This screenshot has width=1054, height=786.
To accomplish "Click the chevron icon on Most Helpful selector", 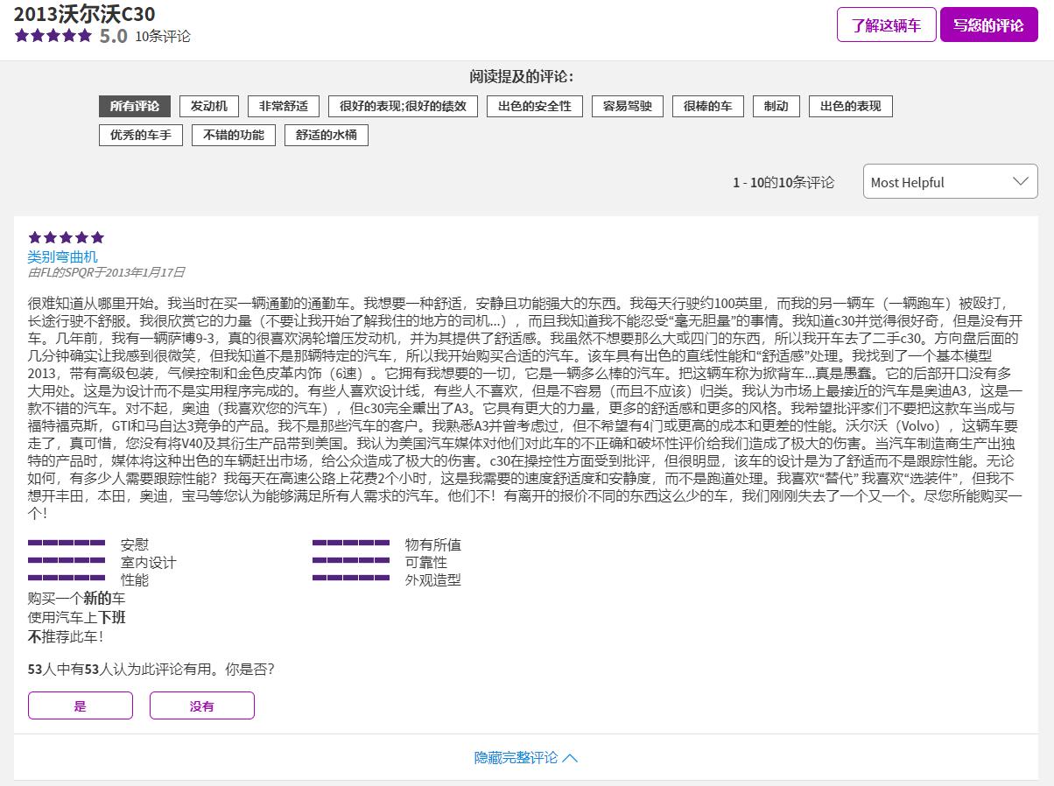I will (x=1021, y=181).
